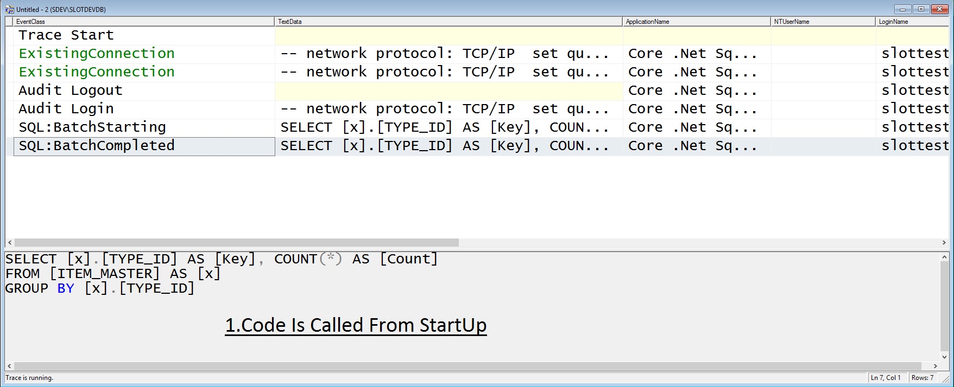Select the Audit Logout event row
Image resolution: width=954 pixels, height=387 pixels.
point(109,90)
